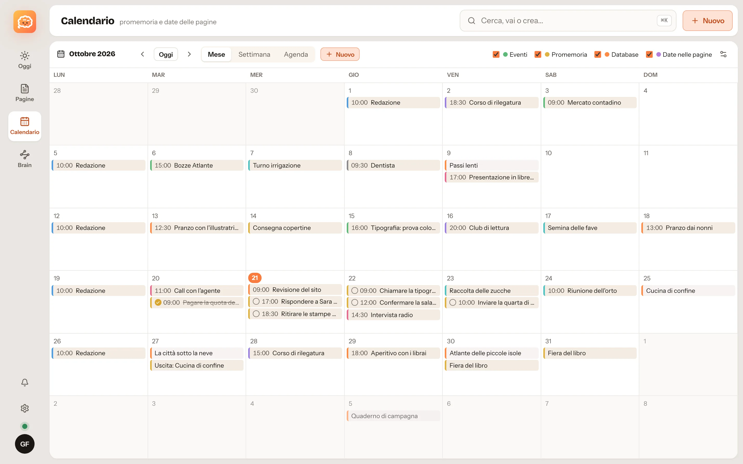The width and height of the screenshot is (743, 464).
Task: Open the Ottobre 2026 month title
Action: [92, 54]
